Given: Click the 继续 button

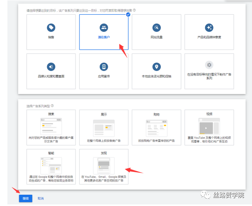Looking at the screenshot, I should (26, 199).
